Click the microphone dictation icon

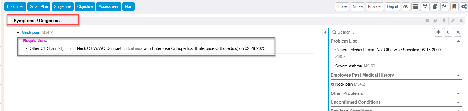pyautogui.click(x=444, y=21)
